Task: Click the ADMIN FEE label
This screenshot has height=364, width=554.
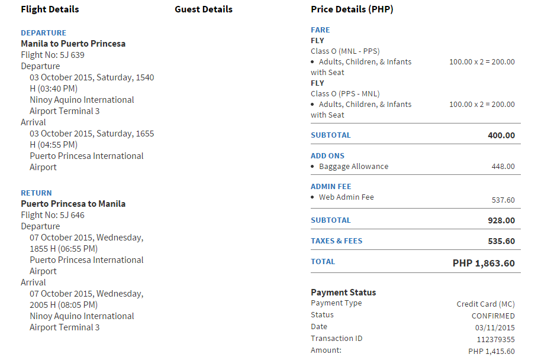Action: click(331, 186)
